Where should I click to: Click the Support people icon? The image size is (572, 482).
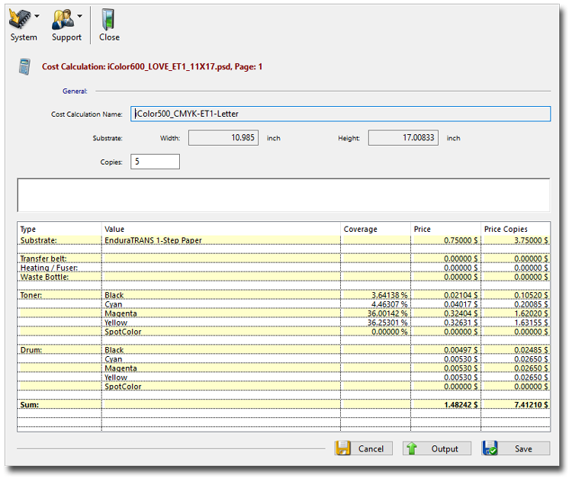click(x=63, y=18)
